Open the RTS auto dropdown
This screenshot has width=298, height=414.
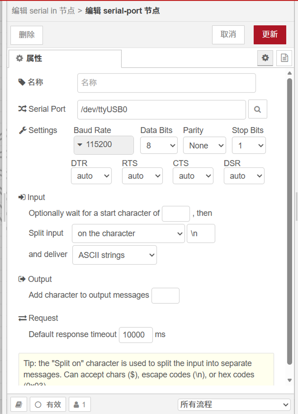(142, 176)
